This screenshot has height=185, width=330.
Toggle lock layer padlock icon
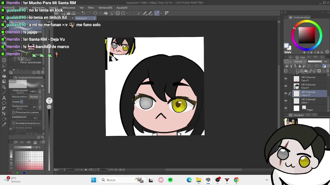pos(300,66)
